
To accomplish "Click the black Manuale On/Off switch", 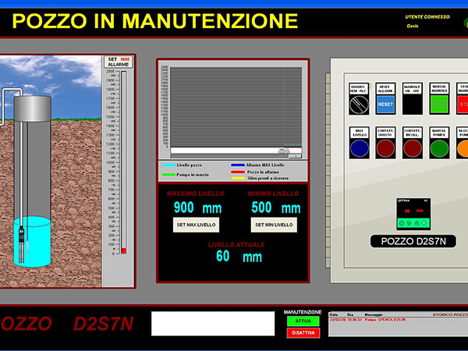I will 411,102.
